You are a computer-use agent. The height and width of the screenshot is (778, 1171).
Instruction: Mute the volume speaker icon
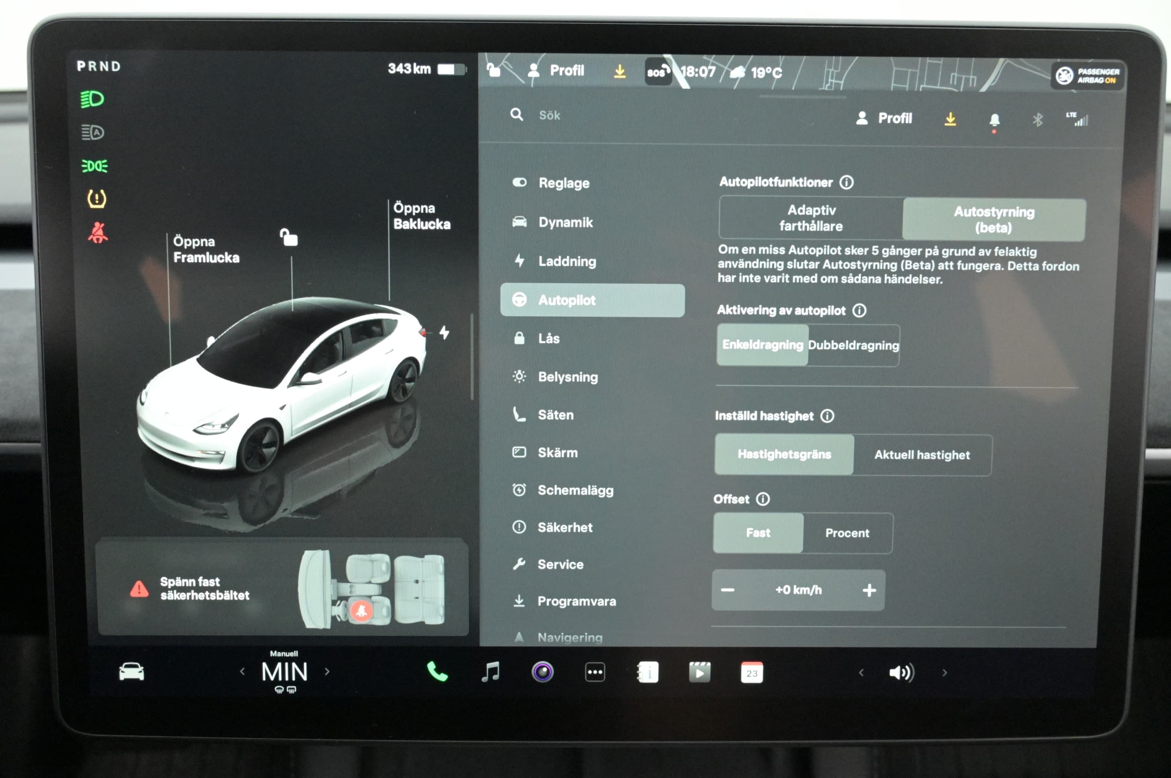[x=901, y=673]
